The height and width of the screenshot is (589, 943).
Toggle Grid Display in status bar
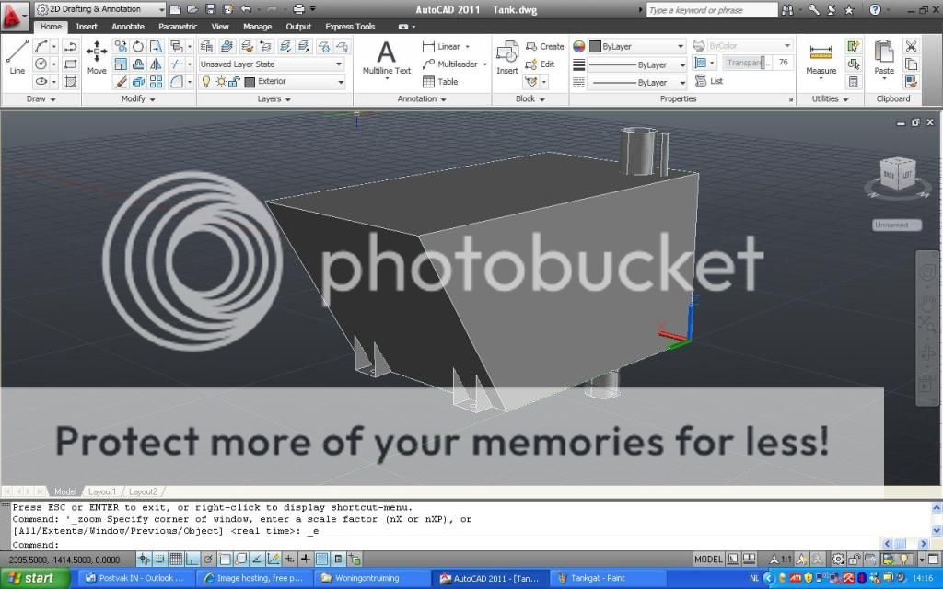pos(176,559)
